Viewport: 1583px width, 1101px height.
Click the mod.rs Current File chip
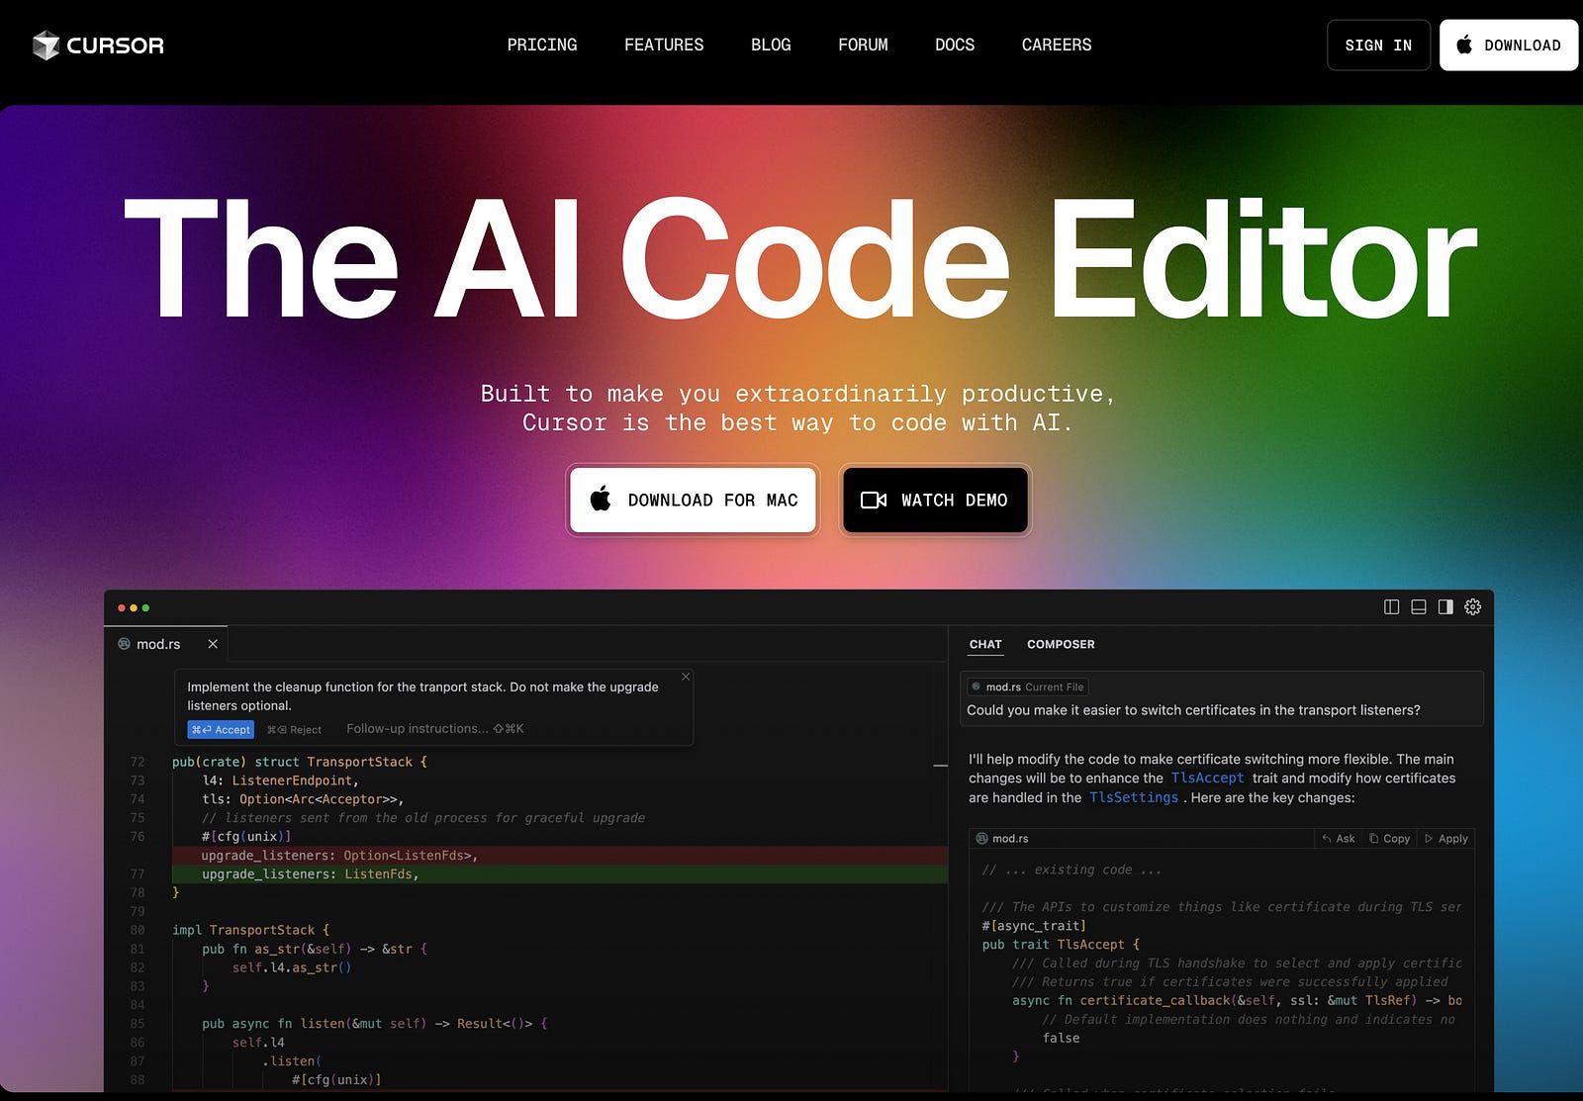(1027, 687)
